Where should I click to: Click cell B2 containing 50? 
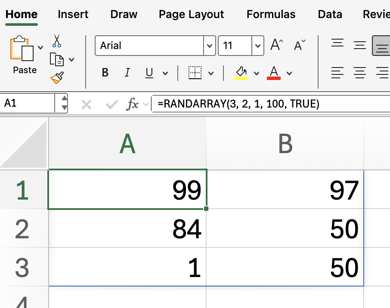[285, 228]
